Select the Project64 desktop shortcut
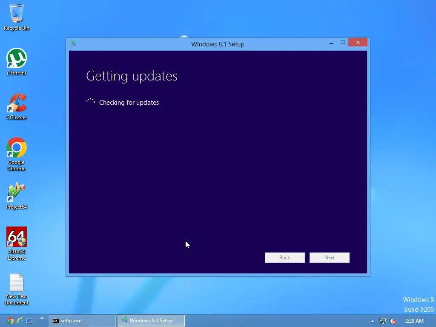The image size is (436, 327). [17, 196]
